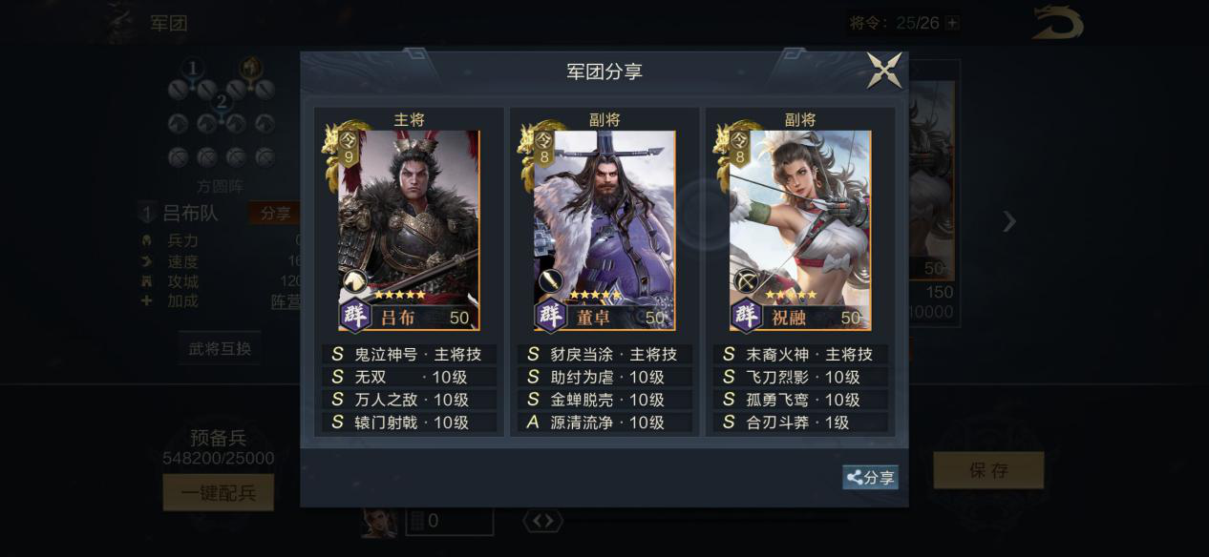This screenshot has width=1209, height=557.
Task: Click the 分享 share button in dialog
Action: 870,478
